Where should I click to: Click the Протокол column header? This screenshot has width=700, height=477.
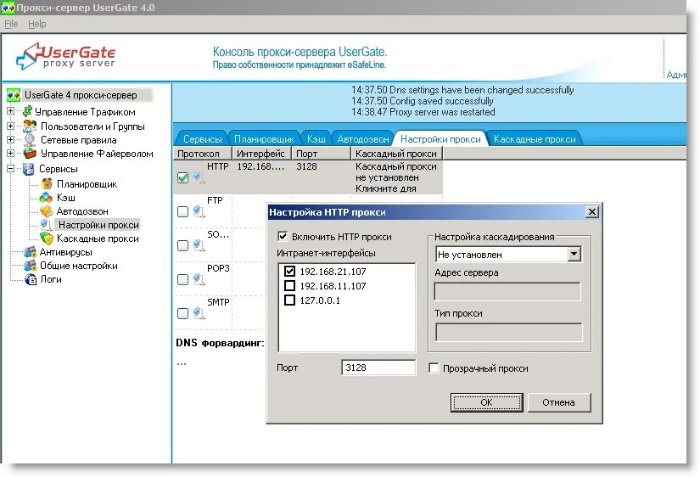pos(202,153)
